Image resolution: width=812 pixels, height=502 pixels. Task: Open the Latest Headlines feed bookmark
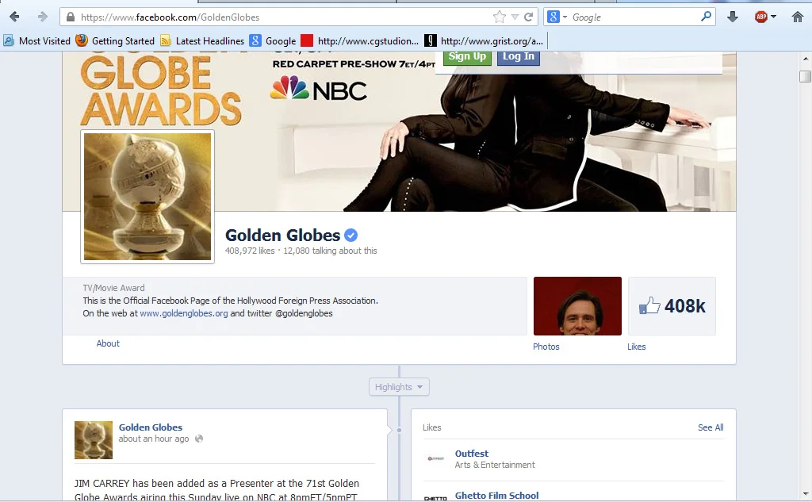point(202,41)
